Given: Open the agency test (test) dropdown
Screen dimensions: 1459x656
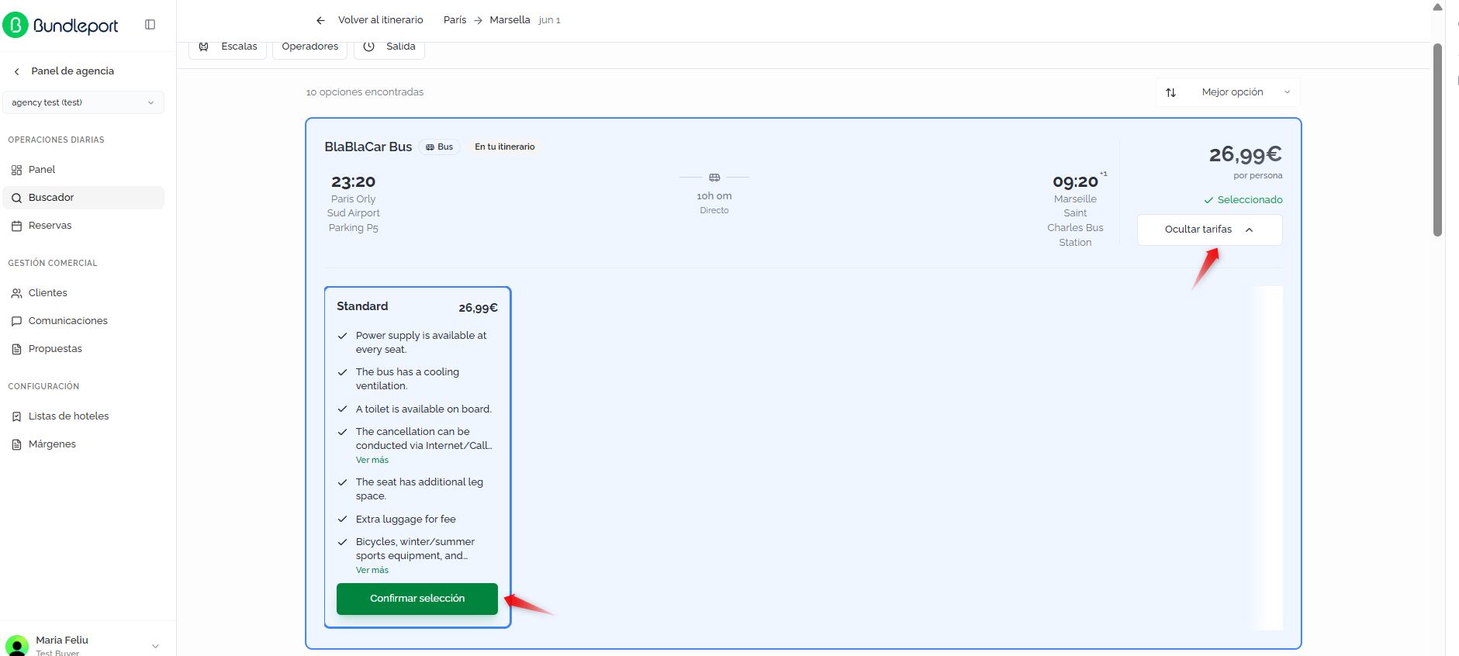Looking at the screenshot, I should pos(83,102).
